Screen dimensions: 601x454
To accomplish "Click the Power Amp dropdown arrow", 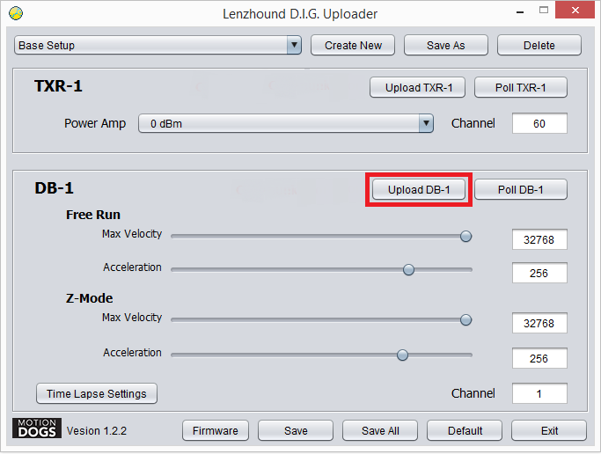I will tap(426, 123).
